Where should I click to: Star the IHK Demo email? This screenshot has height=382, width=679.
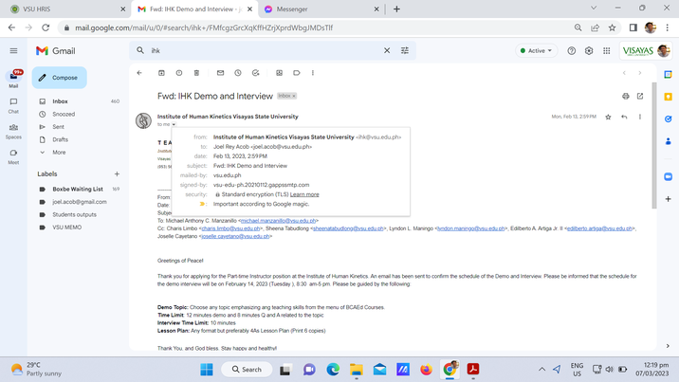pyautogui.click(x=609, y=117)
